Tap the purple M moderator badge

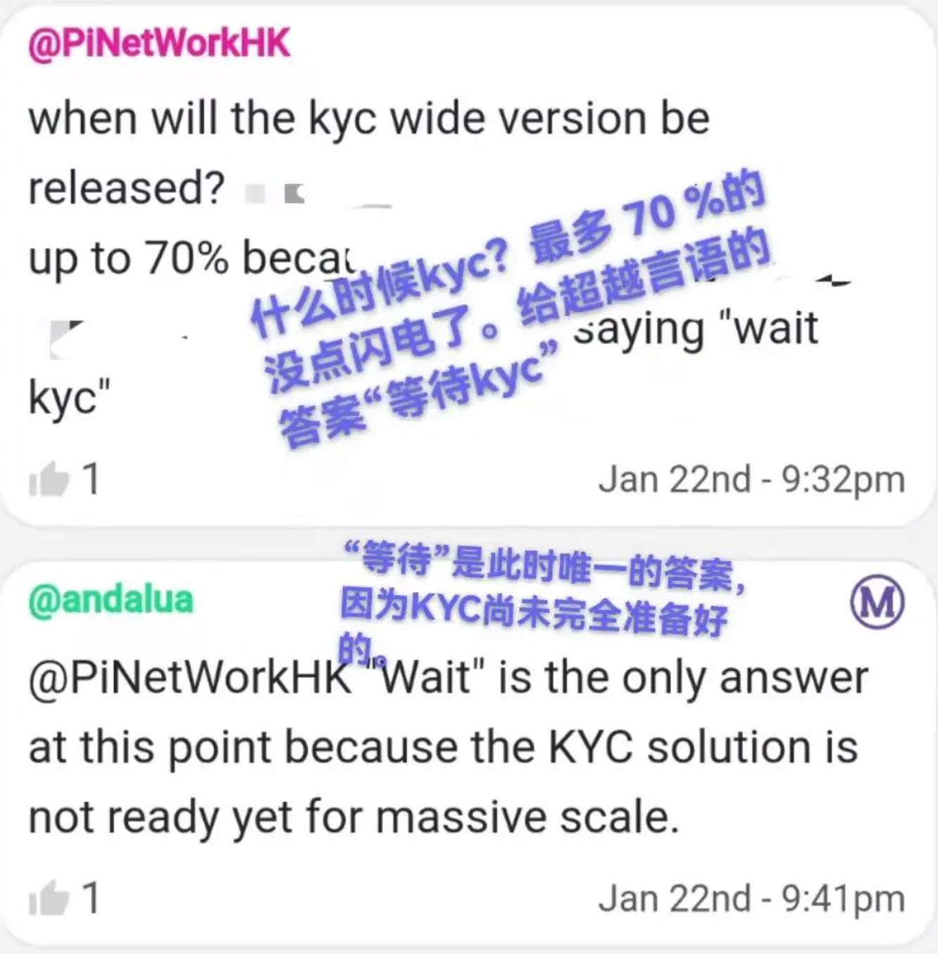click(877, 603)
